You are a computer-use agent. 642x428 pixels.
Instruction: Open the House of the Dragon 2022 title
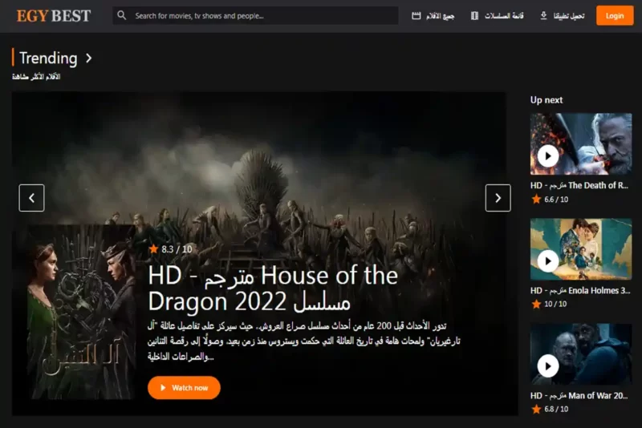pyautogui.click(x=273, y=289)
